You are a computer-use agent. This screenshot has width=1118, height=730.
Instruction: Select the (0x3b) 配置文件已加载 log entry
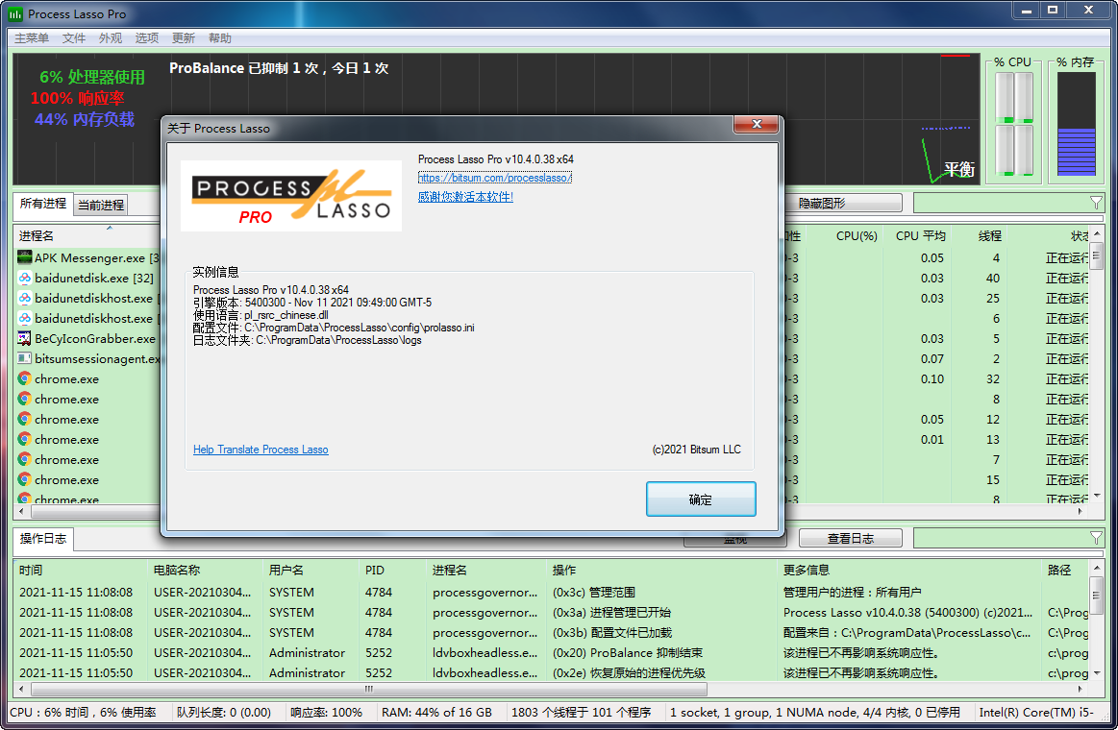tap(551, 632)
